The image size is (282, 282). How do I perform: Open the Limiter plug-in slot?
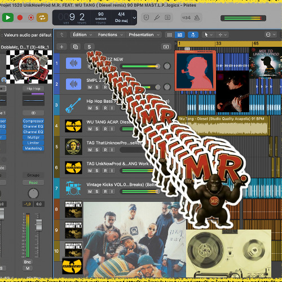click(33, 143)
